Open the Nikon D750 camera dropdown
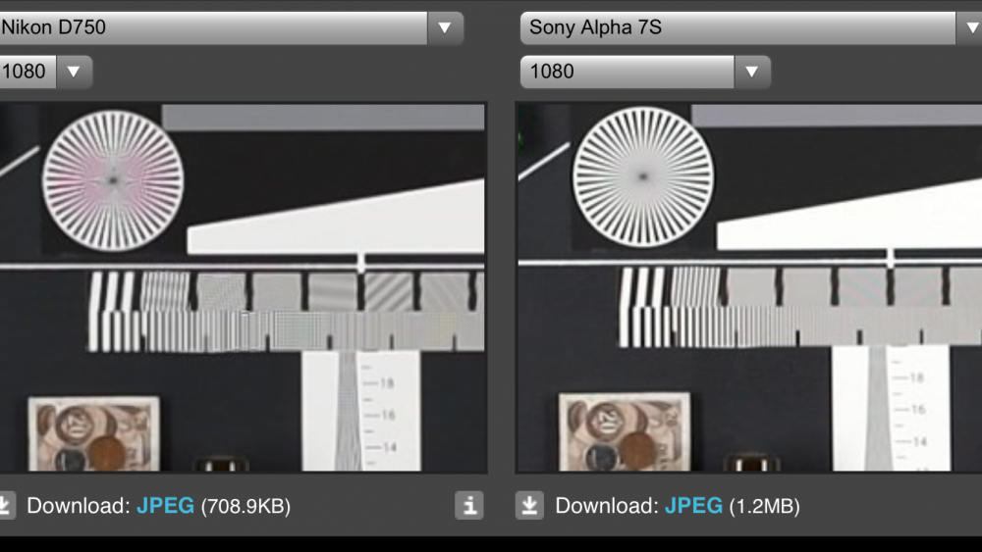Screen dimensions: 982x552 tap(211, 27)
